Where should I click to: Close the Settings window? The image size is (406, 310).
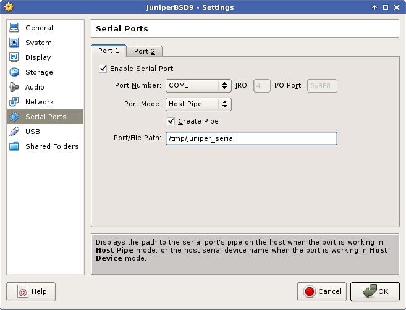coord(397,7)
